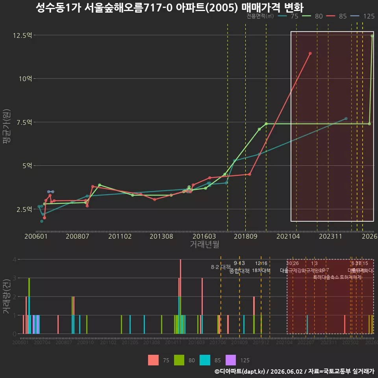Click the 거래년월 x-axis title
This screenshot has height=378, width=378.
coord(205,244)
